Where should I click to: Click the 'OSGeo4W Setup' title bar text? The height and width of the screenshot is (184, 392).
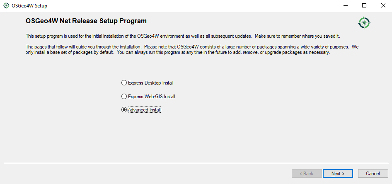click(x=29, y=6)
